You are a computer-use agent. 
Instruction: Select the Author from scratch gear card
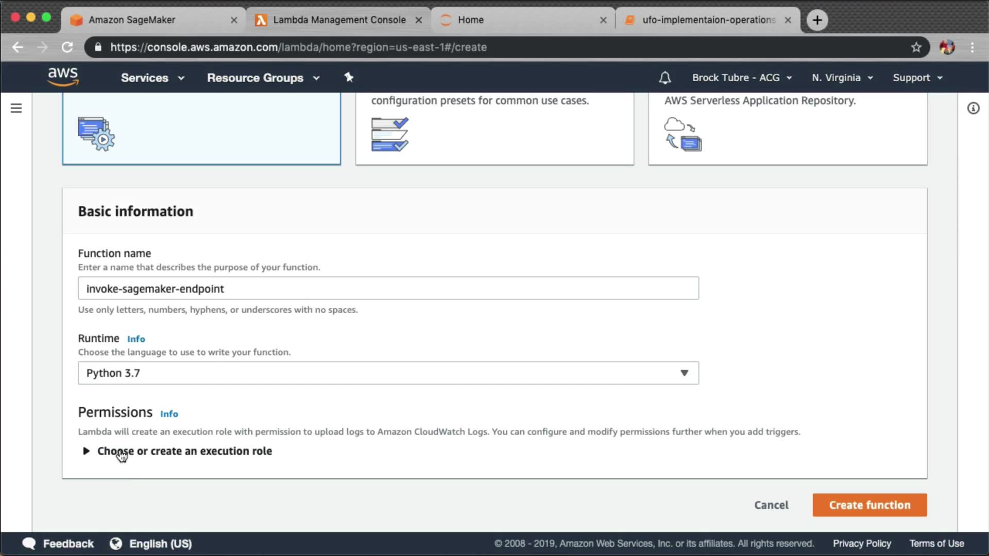click(x=201, y=129)
